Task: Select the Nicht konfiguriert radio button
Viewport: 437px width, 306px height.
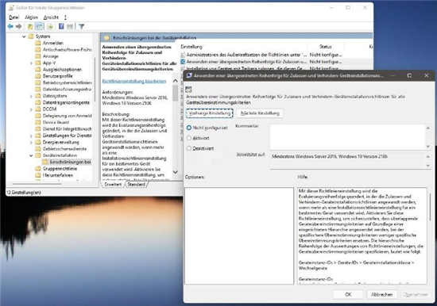Action: [x=189, y=128]
